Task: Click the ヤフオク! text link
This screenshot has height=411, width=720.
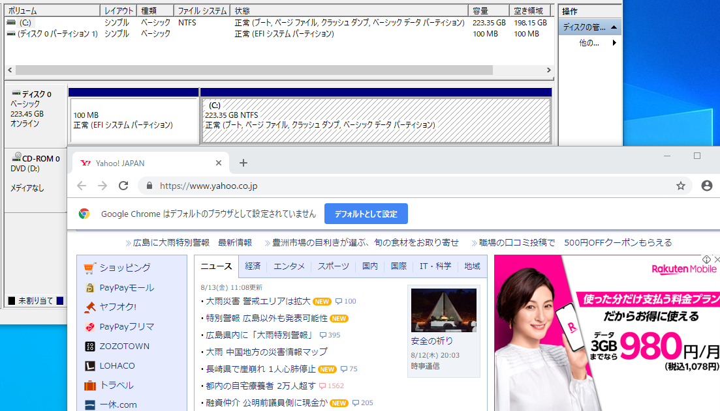Action: coord(118,307)
